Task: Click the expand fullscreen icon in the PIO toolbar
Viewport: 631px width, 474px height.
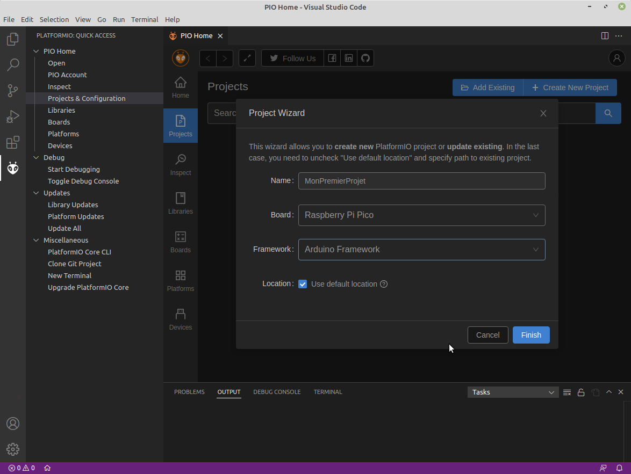Action: tap(247, 59)
